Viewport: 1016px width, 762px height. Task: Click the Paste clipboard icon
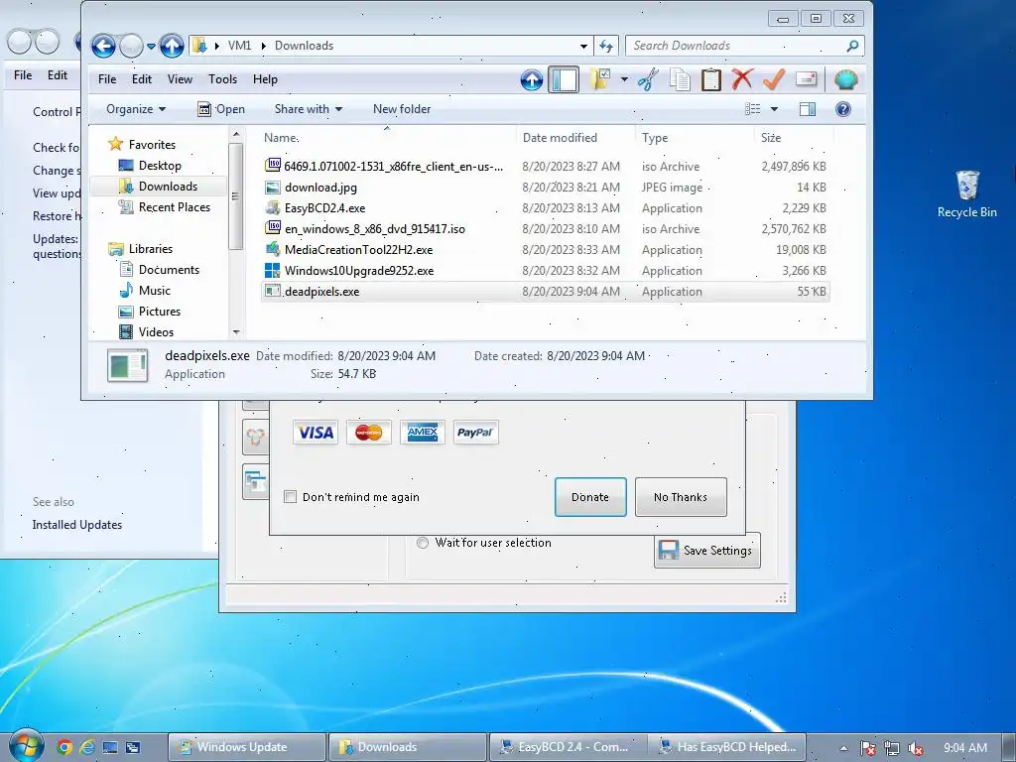pos(710,79)
